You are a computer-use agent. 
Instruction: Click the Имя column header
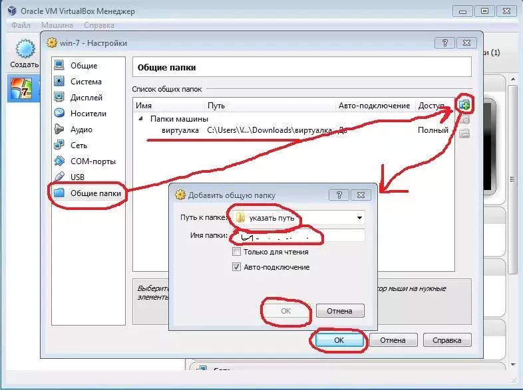168,105
